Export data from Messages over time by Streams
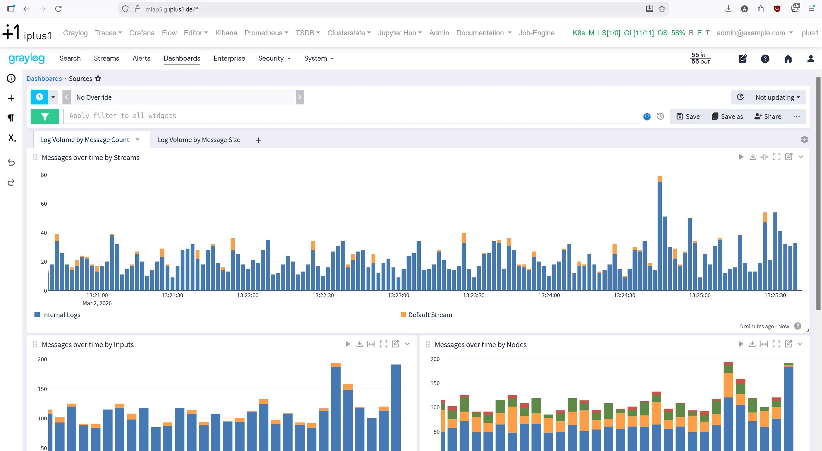The height and width of the screenshot is (451, 822). (x=753, y=157)
